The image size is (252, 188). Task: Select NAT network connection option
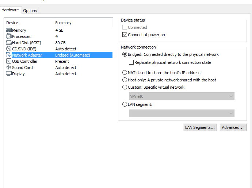click(x=125, y=73)
